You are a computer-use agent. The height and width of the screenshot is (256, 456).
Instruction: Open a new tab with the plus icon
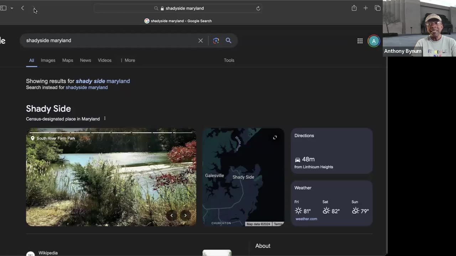tap(366, 8)
